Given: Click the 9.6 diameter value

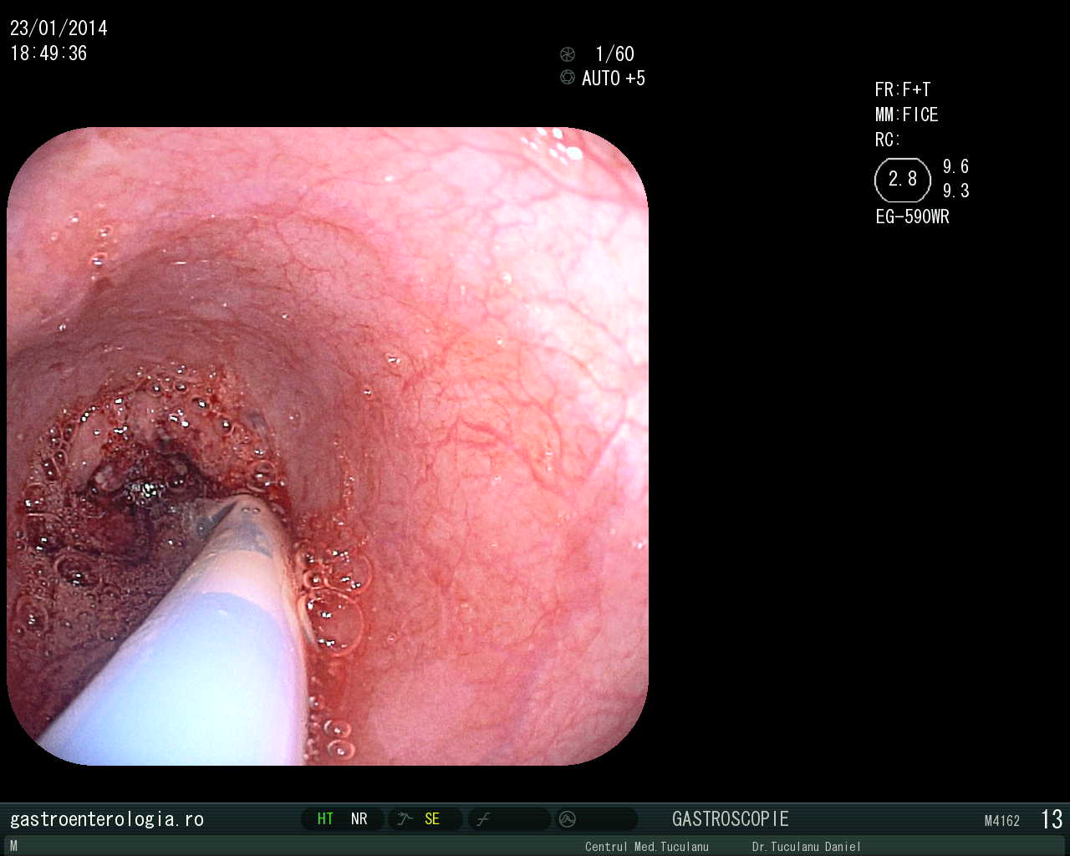Looking at the screenshot, I should (956, 166).
